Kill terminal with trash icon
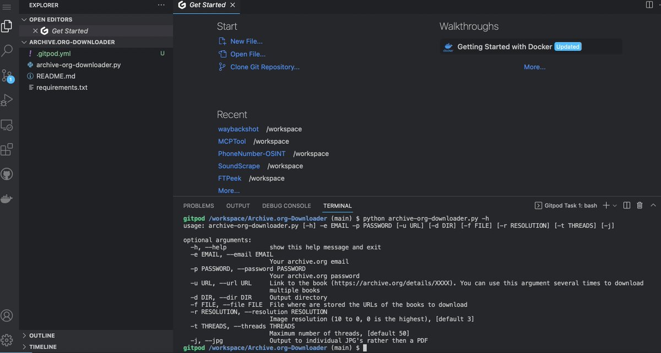This screenshot has width=661, height=353. tap(640, 205)
